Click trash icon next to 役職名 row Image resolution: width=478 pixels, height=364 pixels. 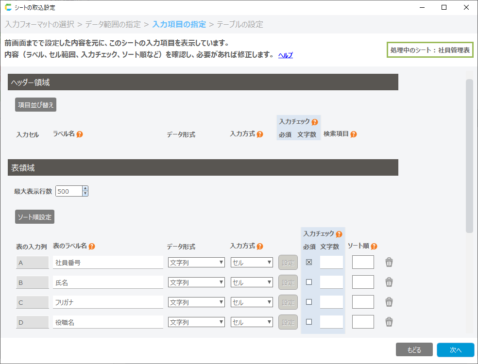[x=389, y=322]
